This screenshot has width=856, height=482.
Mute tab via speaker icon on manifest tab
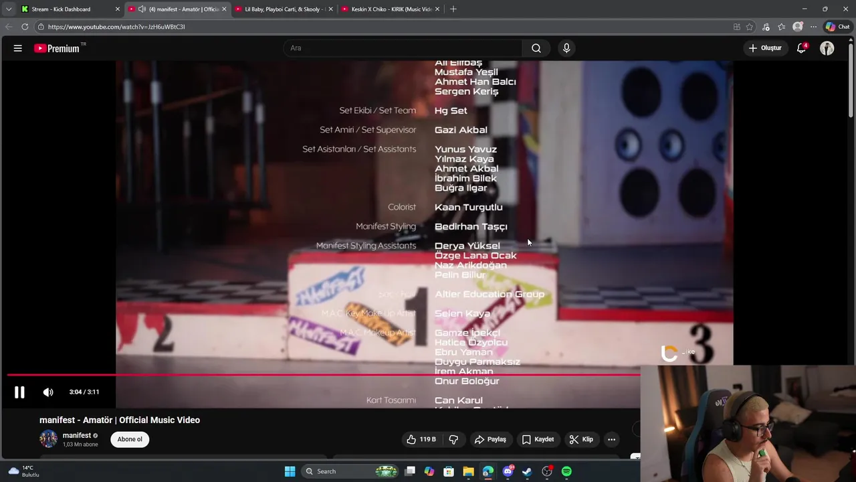(142, 9)
